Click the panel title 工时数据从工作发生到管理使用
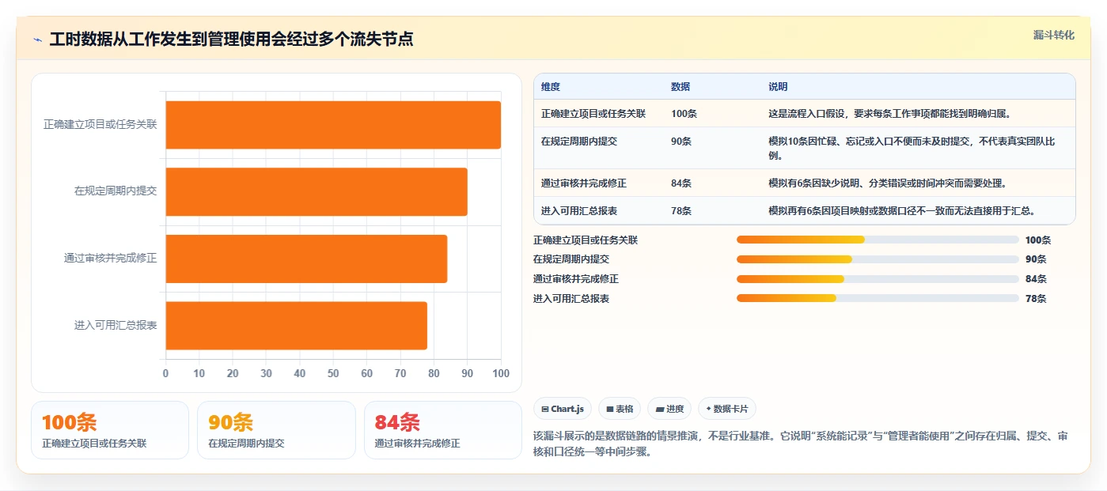The image size is (1107, 491). (231, 40)
